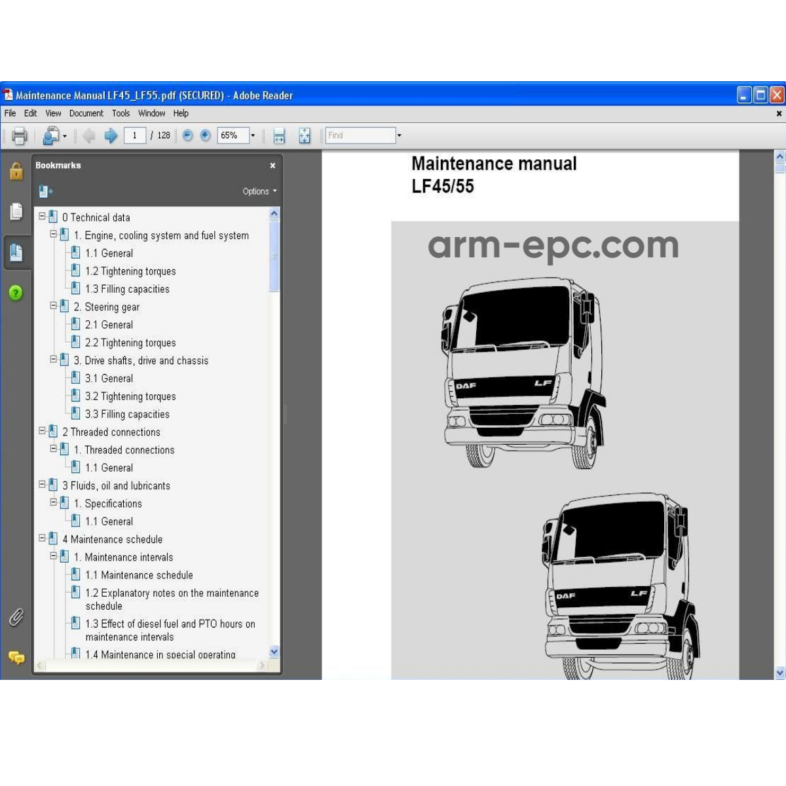The width and height of the screenshot is (786, 786).
Task: Select bookmark 3.3 Filling capacities
Action: click(x=127, y=414)
